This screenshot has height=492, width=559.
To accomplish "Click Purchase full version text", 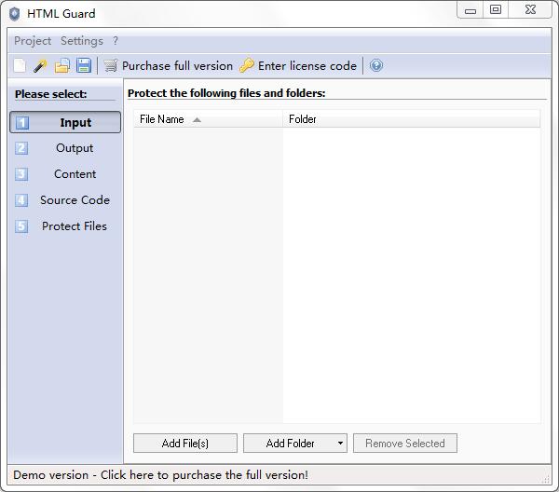I will [x=177, y=66].
